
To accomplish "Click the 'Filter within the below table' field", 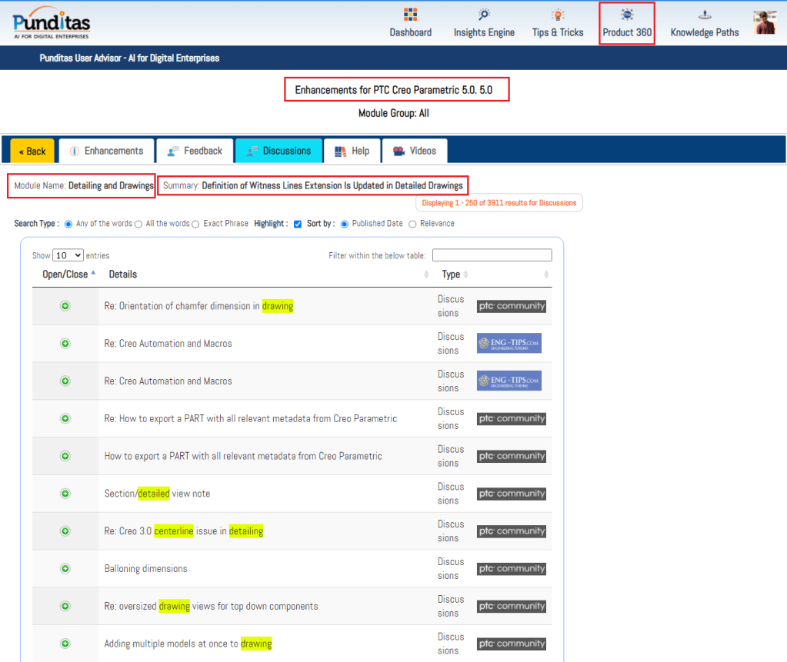I will 492,255.
